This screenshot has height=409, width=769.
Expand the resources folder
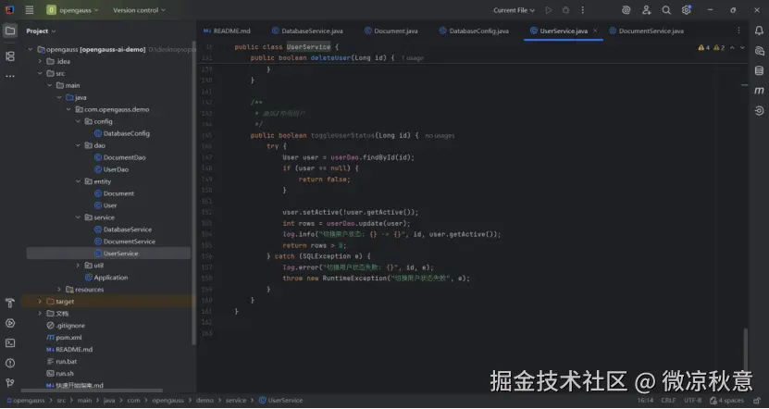click(x=59, y=290)
